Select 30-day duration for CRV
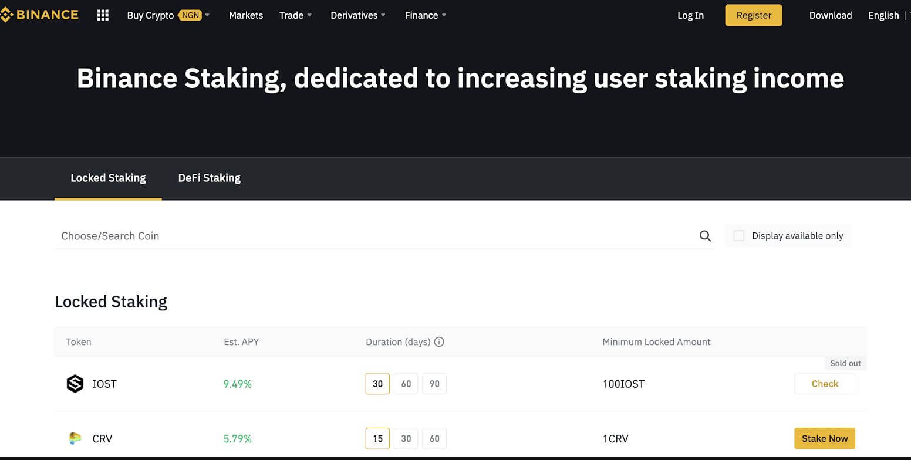 tap(406, 438)
